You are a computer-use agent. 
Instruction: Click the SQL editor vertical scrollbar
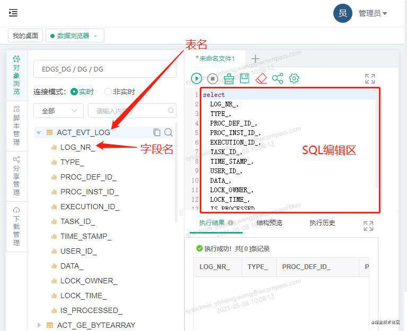[377, 140]
